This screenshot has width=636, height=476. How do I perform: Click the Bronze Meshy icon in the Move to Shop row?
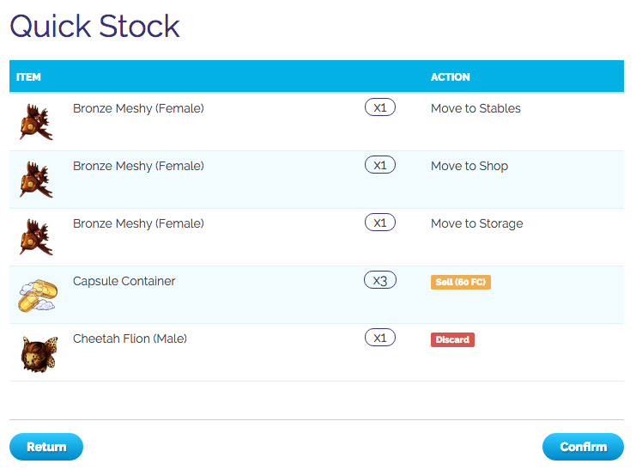36,180
